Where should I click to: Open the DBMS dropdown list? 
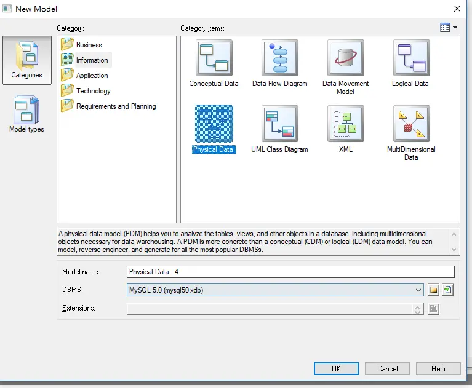(x=418, y=290)
